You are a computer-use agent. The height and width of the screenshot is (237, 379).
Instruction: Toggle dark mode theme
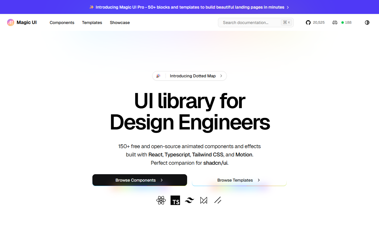coord(367,23)
